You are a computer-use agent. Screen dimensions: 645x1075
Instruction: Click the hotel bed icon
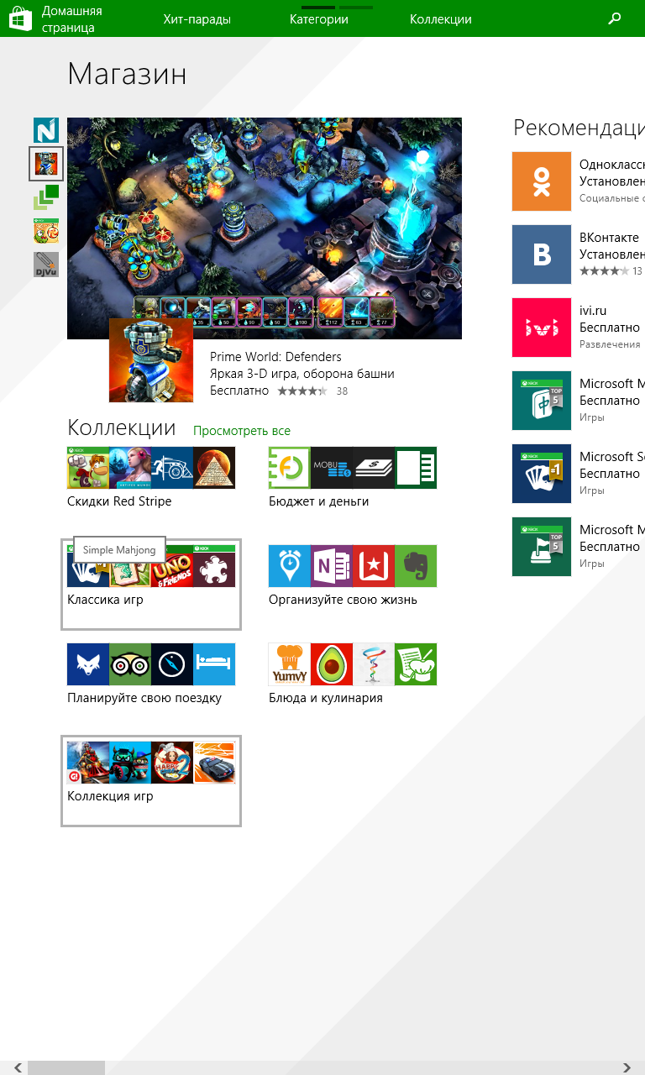[214, 664]
